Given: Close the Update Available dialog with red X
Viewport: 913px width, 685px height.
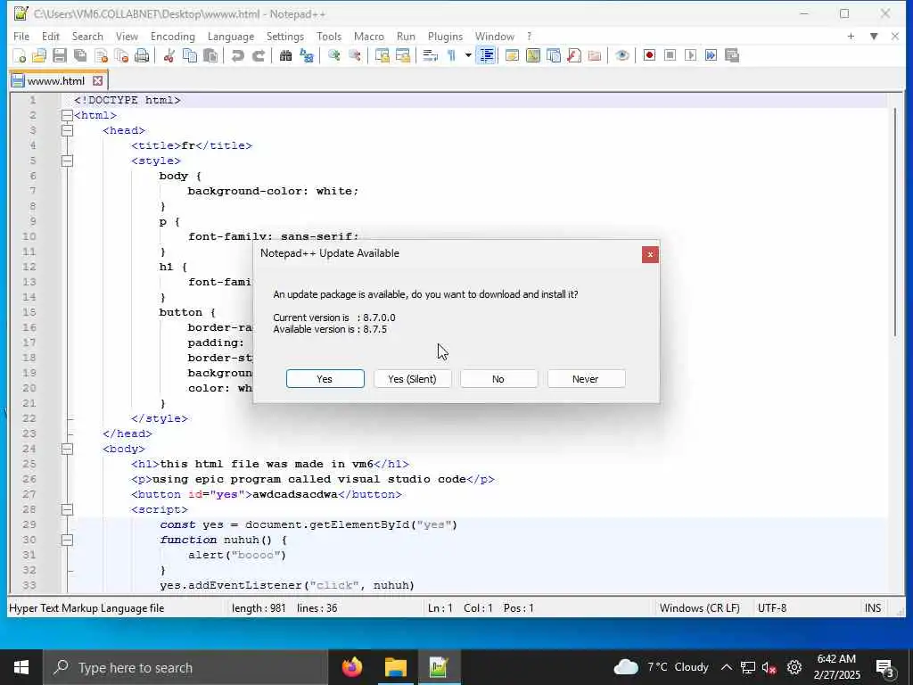Looking at the screenshot, I should [x=650, y=254].
